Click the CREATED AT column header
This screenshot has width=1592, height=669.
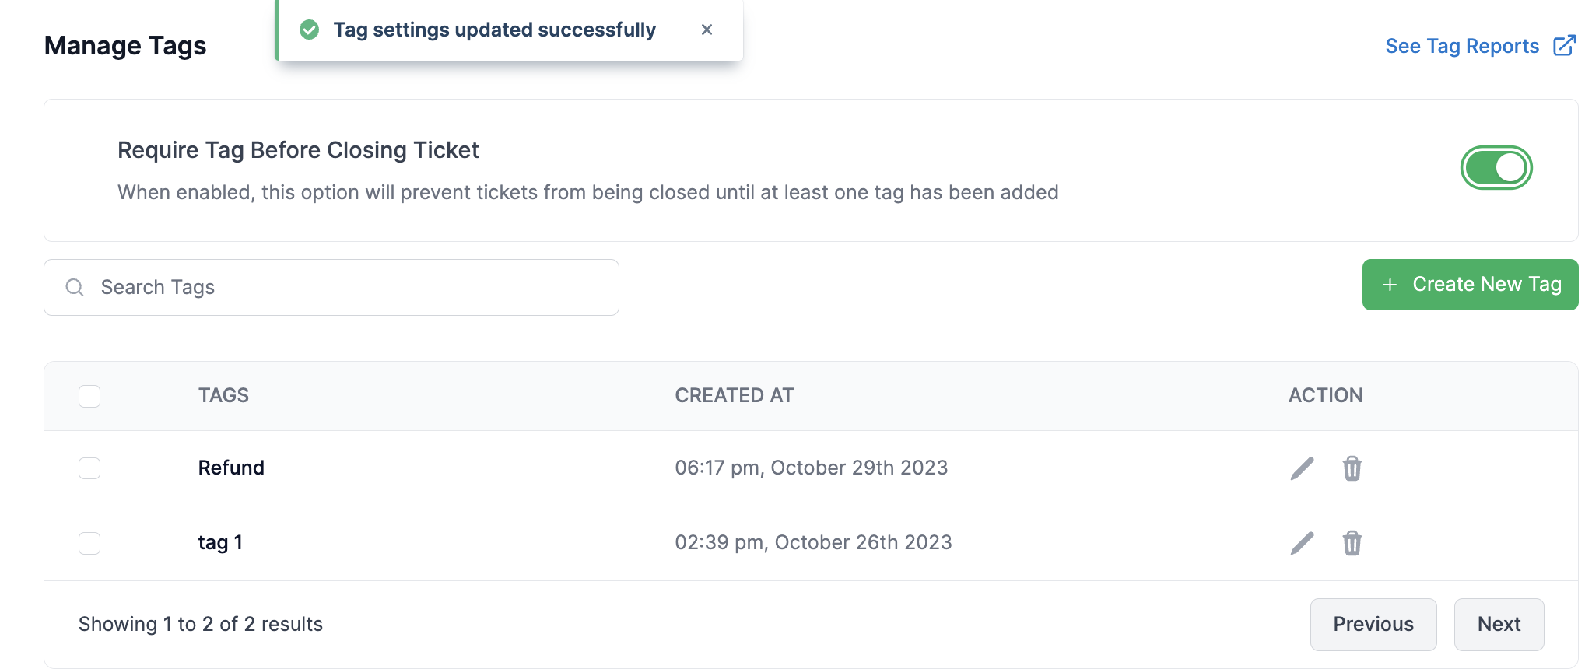[734, 395]
